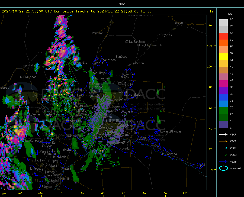Select the slate violet 5-10 dBZ swatch

click(223, 124)
